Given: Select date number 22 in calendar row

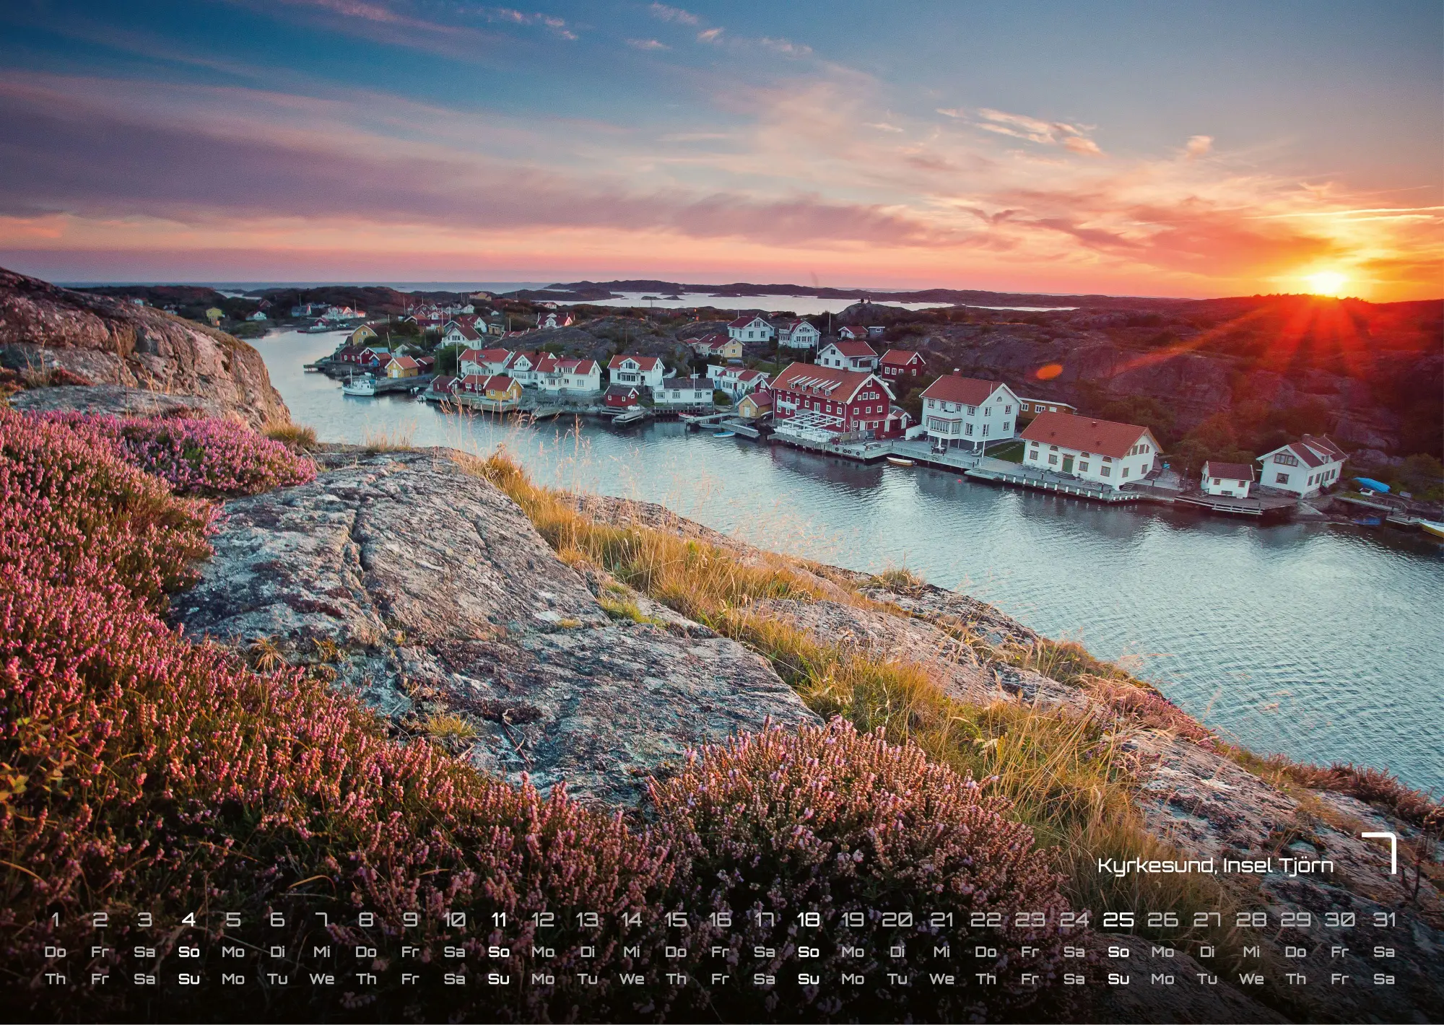Looking at the screenshot, I should pyautogui.click(x=986, y=920).
